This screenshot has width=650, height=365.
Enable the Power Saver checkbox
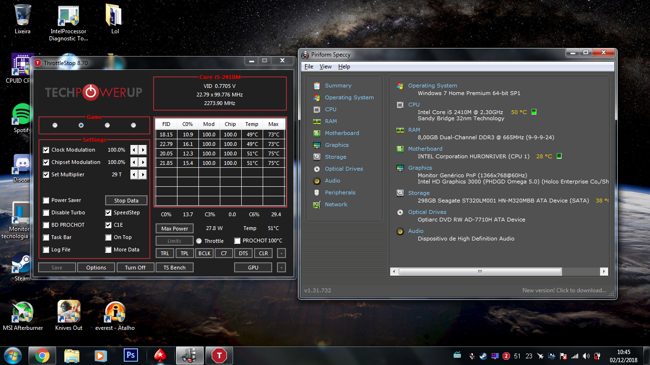(x=46, y=200)
